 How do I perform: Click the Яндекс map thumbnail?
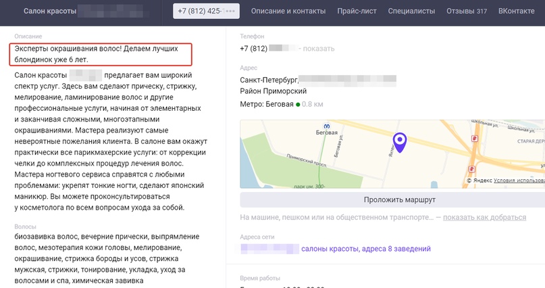coord(392,154)
